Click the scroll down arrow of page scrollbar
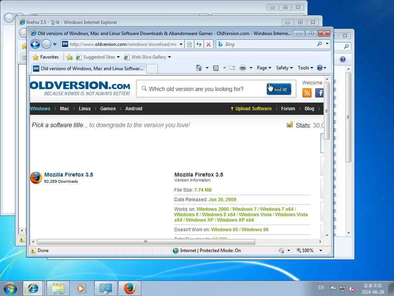This screenshot has width=394, height=296. (327, 235)
